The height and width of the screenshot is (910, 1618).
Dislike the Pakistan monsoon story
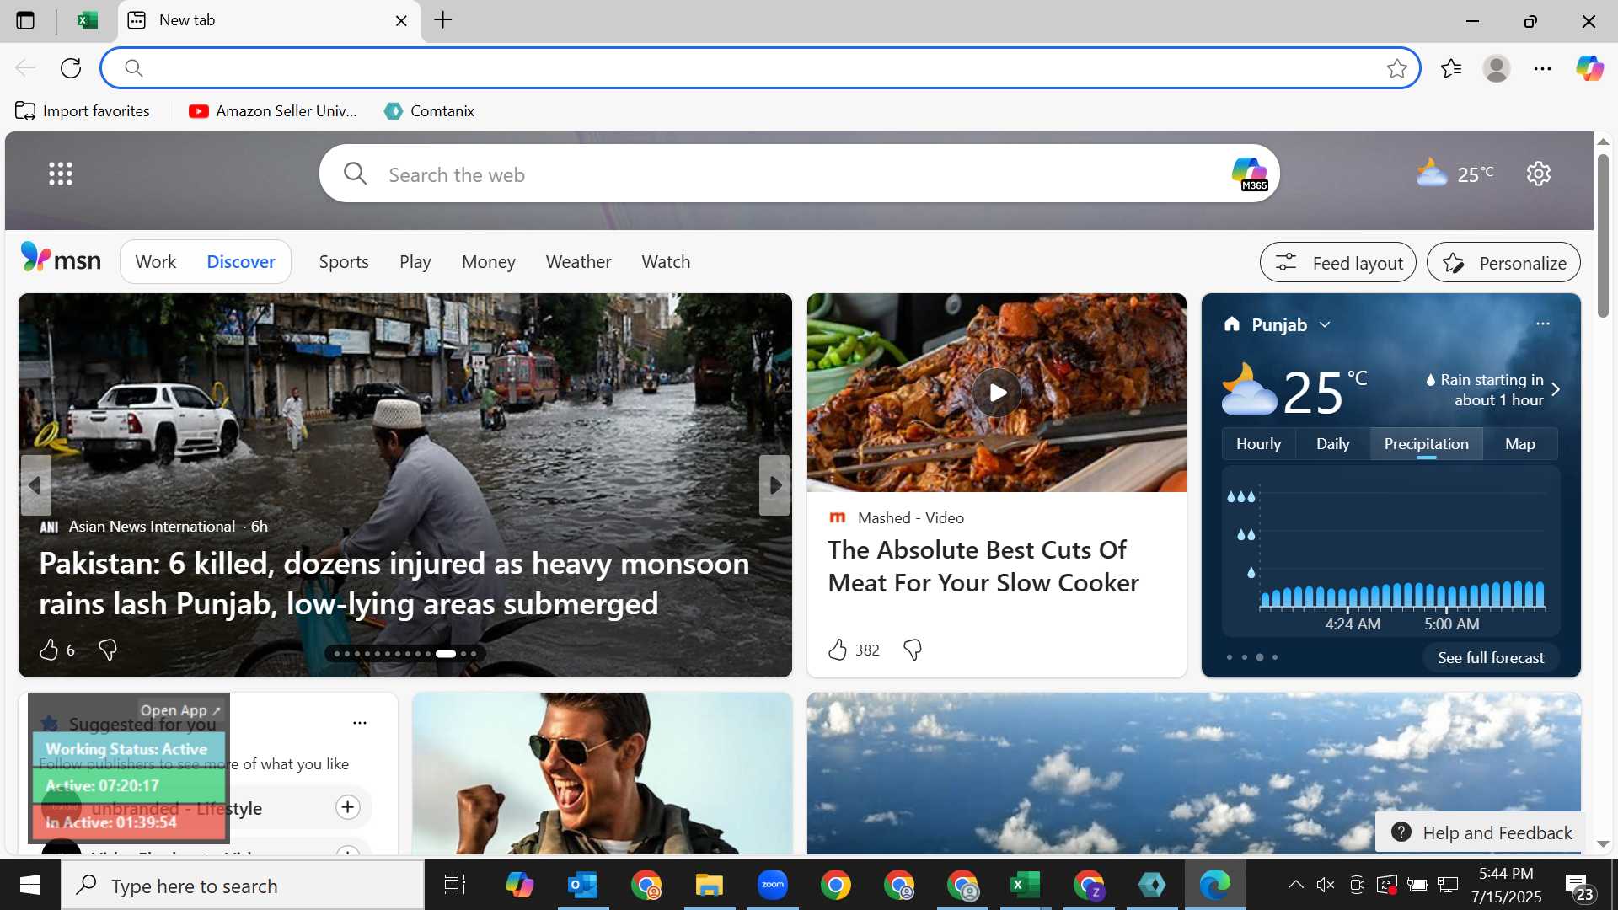pyautogui.click(x=107, y=650)
